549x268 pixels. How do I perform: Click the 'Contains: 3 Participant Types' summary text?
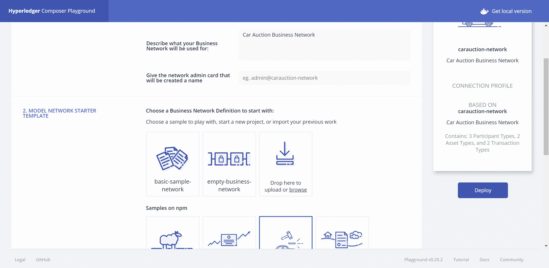pos(482,143)
